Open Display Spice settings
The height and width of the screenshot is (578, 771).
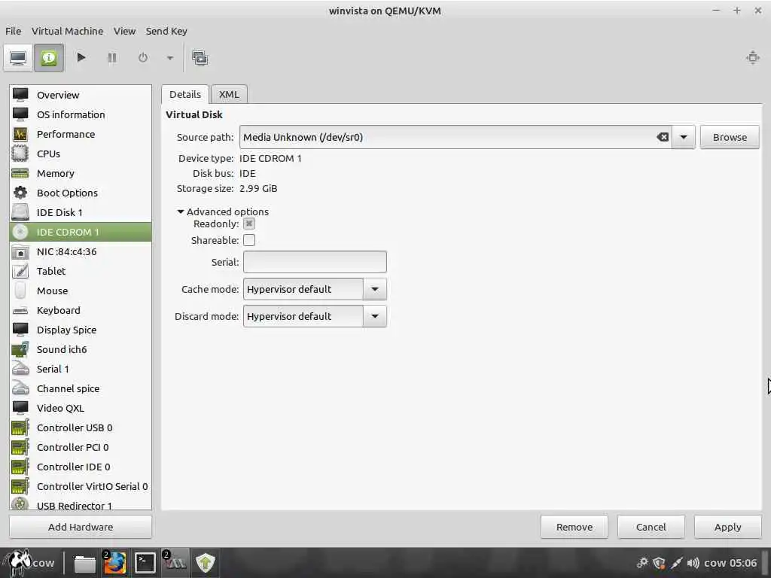(x=80, y=330)
